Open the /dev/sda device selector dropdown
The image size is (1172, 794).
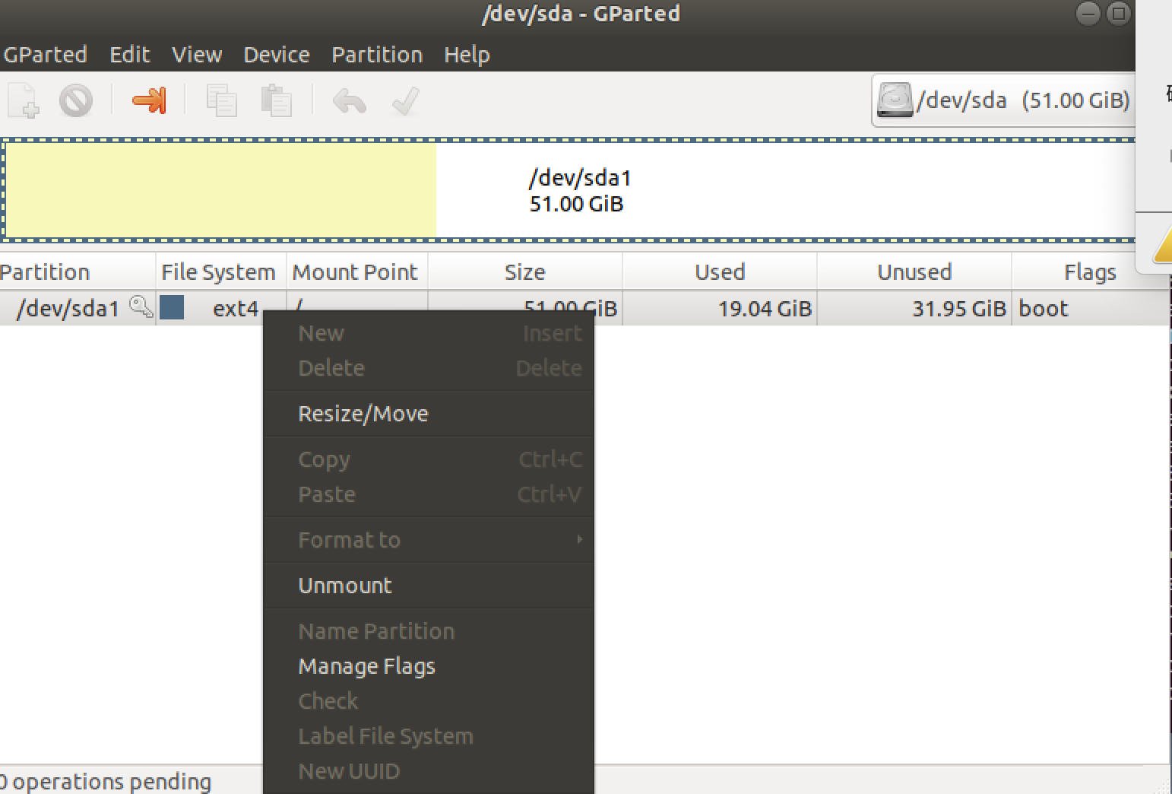(x=1003, y=100)
